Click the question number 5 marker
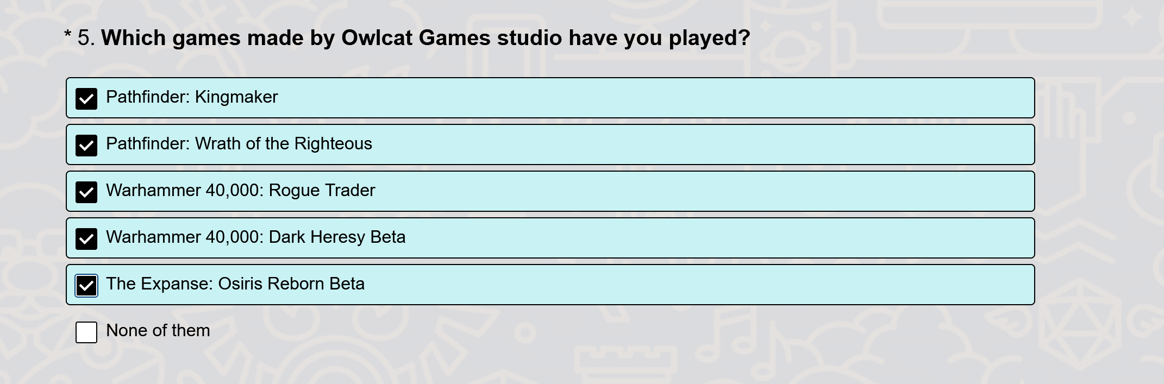Image resolution: width=1164 pixels, height=384 pixels. coord(86,38)
